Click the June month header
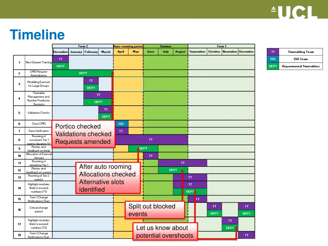The width and height of the screenshot is (328, 246). pos(151,52)
